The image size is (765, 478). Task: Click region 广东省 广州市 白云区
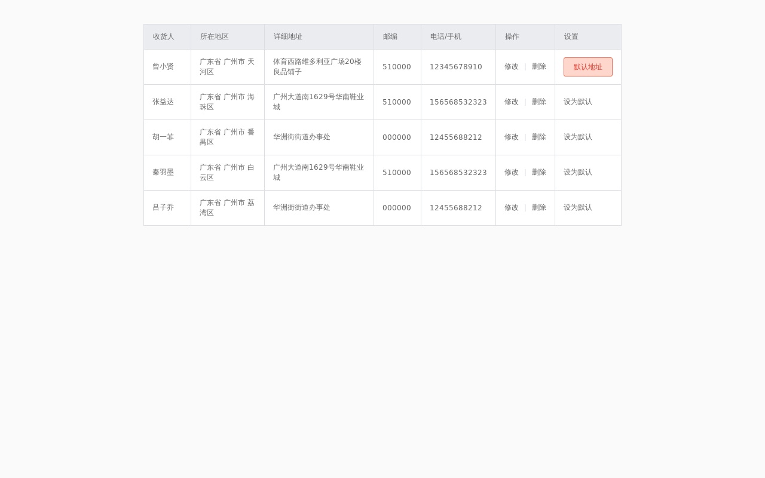coord(227,172)
